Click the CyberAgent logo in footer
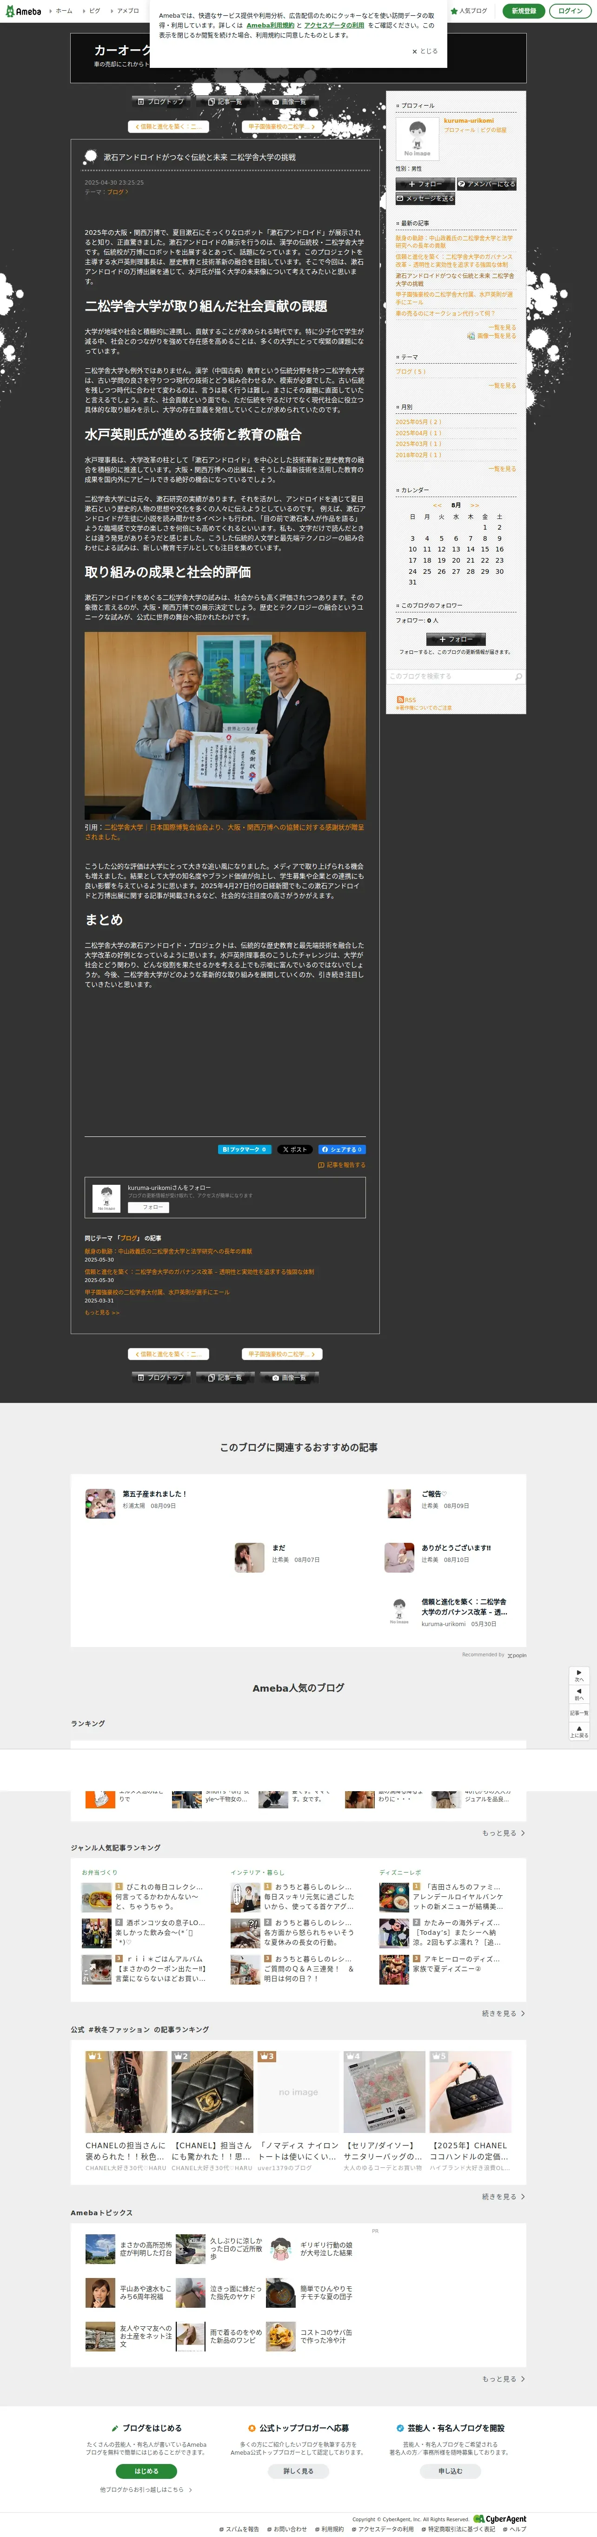Image resolution: width=597 pixels, height=2537 pixels. point(499,2519)
